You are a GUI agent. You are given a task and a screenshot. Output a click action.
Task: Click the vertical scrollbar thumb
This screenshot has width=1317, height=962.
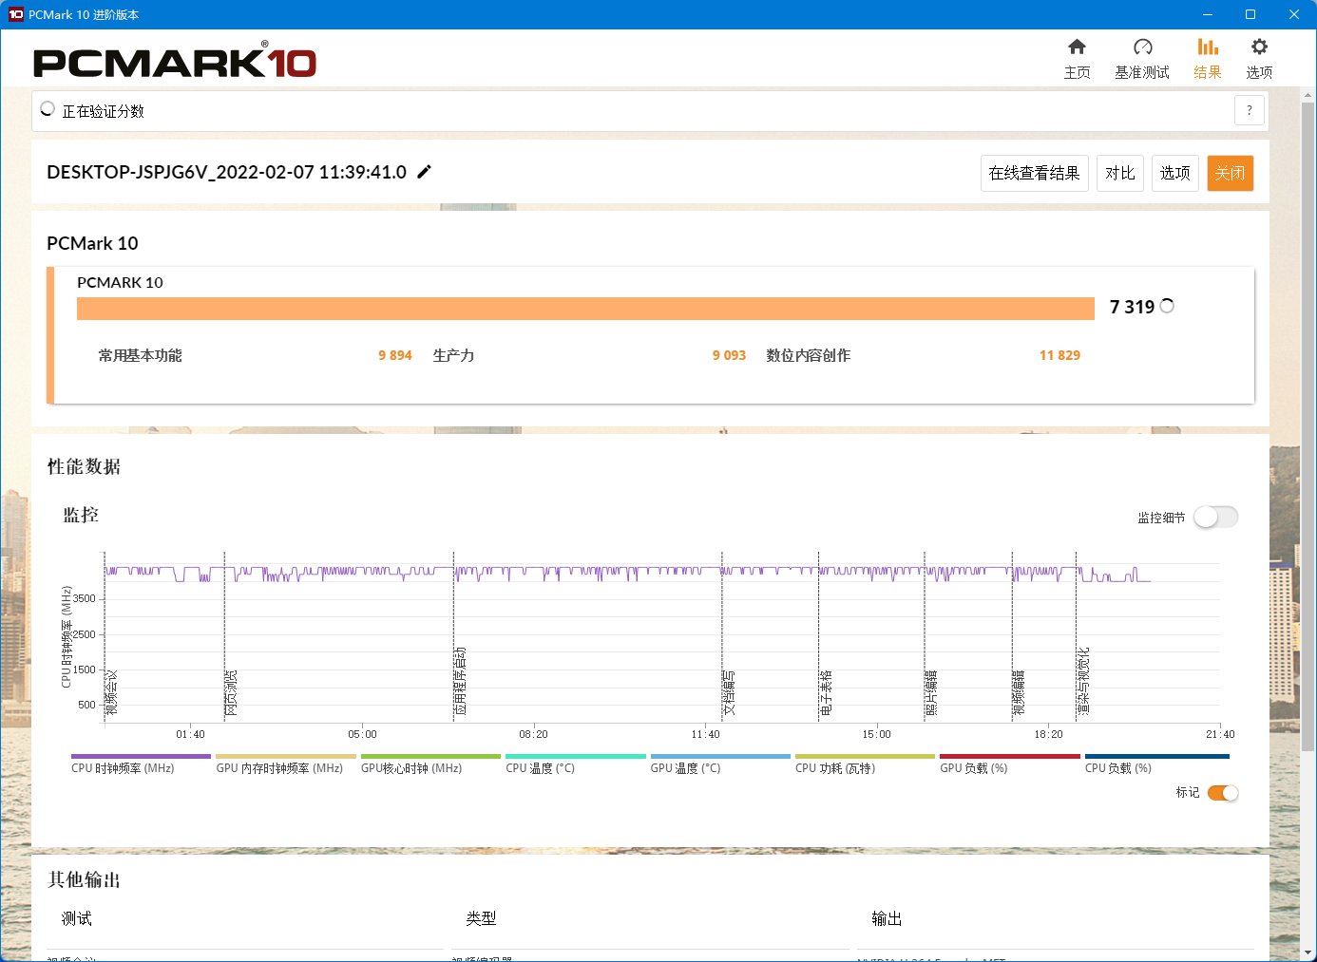1308,427
